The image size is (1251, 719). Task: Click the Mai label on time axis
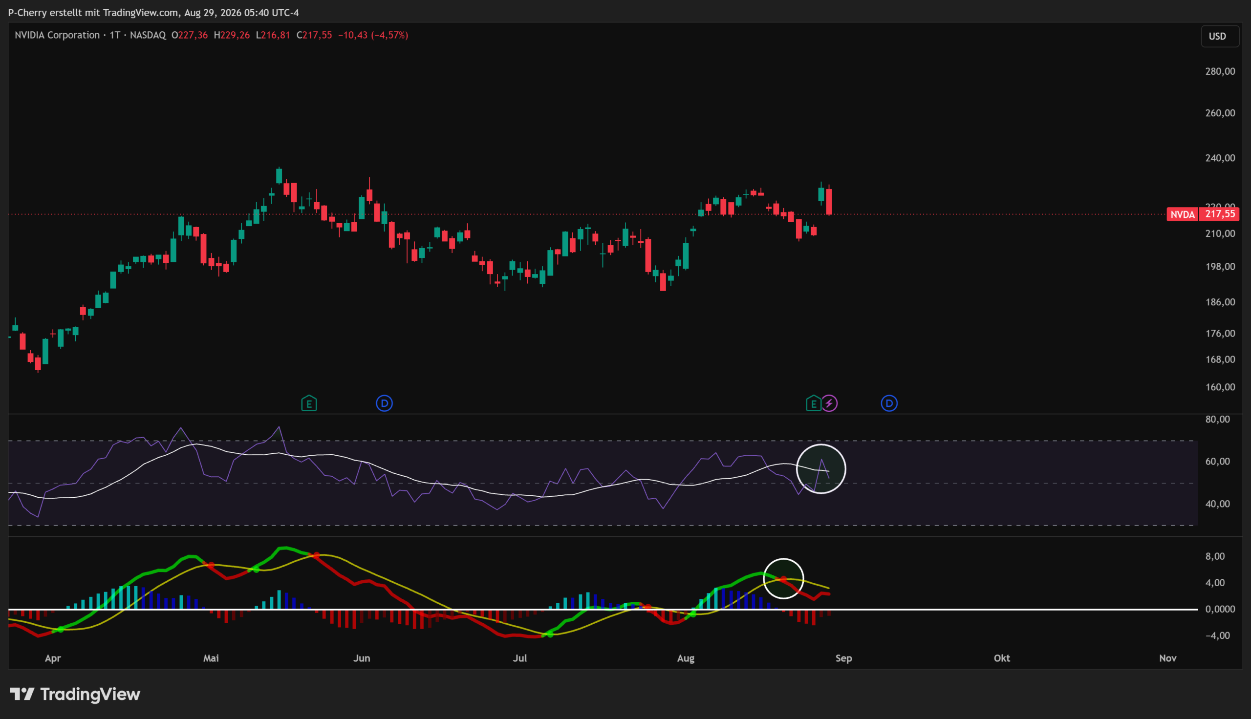(x=211, y=658)
